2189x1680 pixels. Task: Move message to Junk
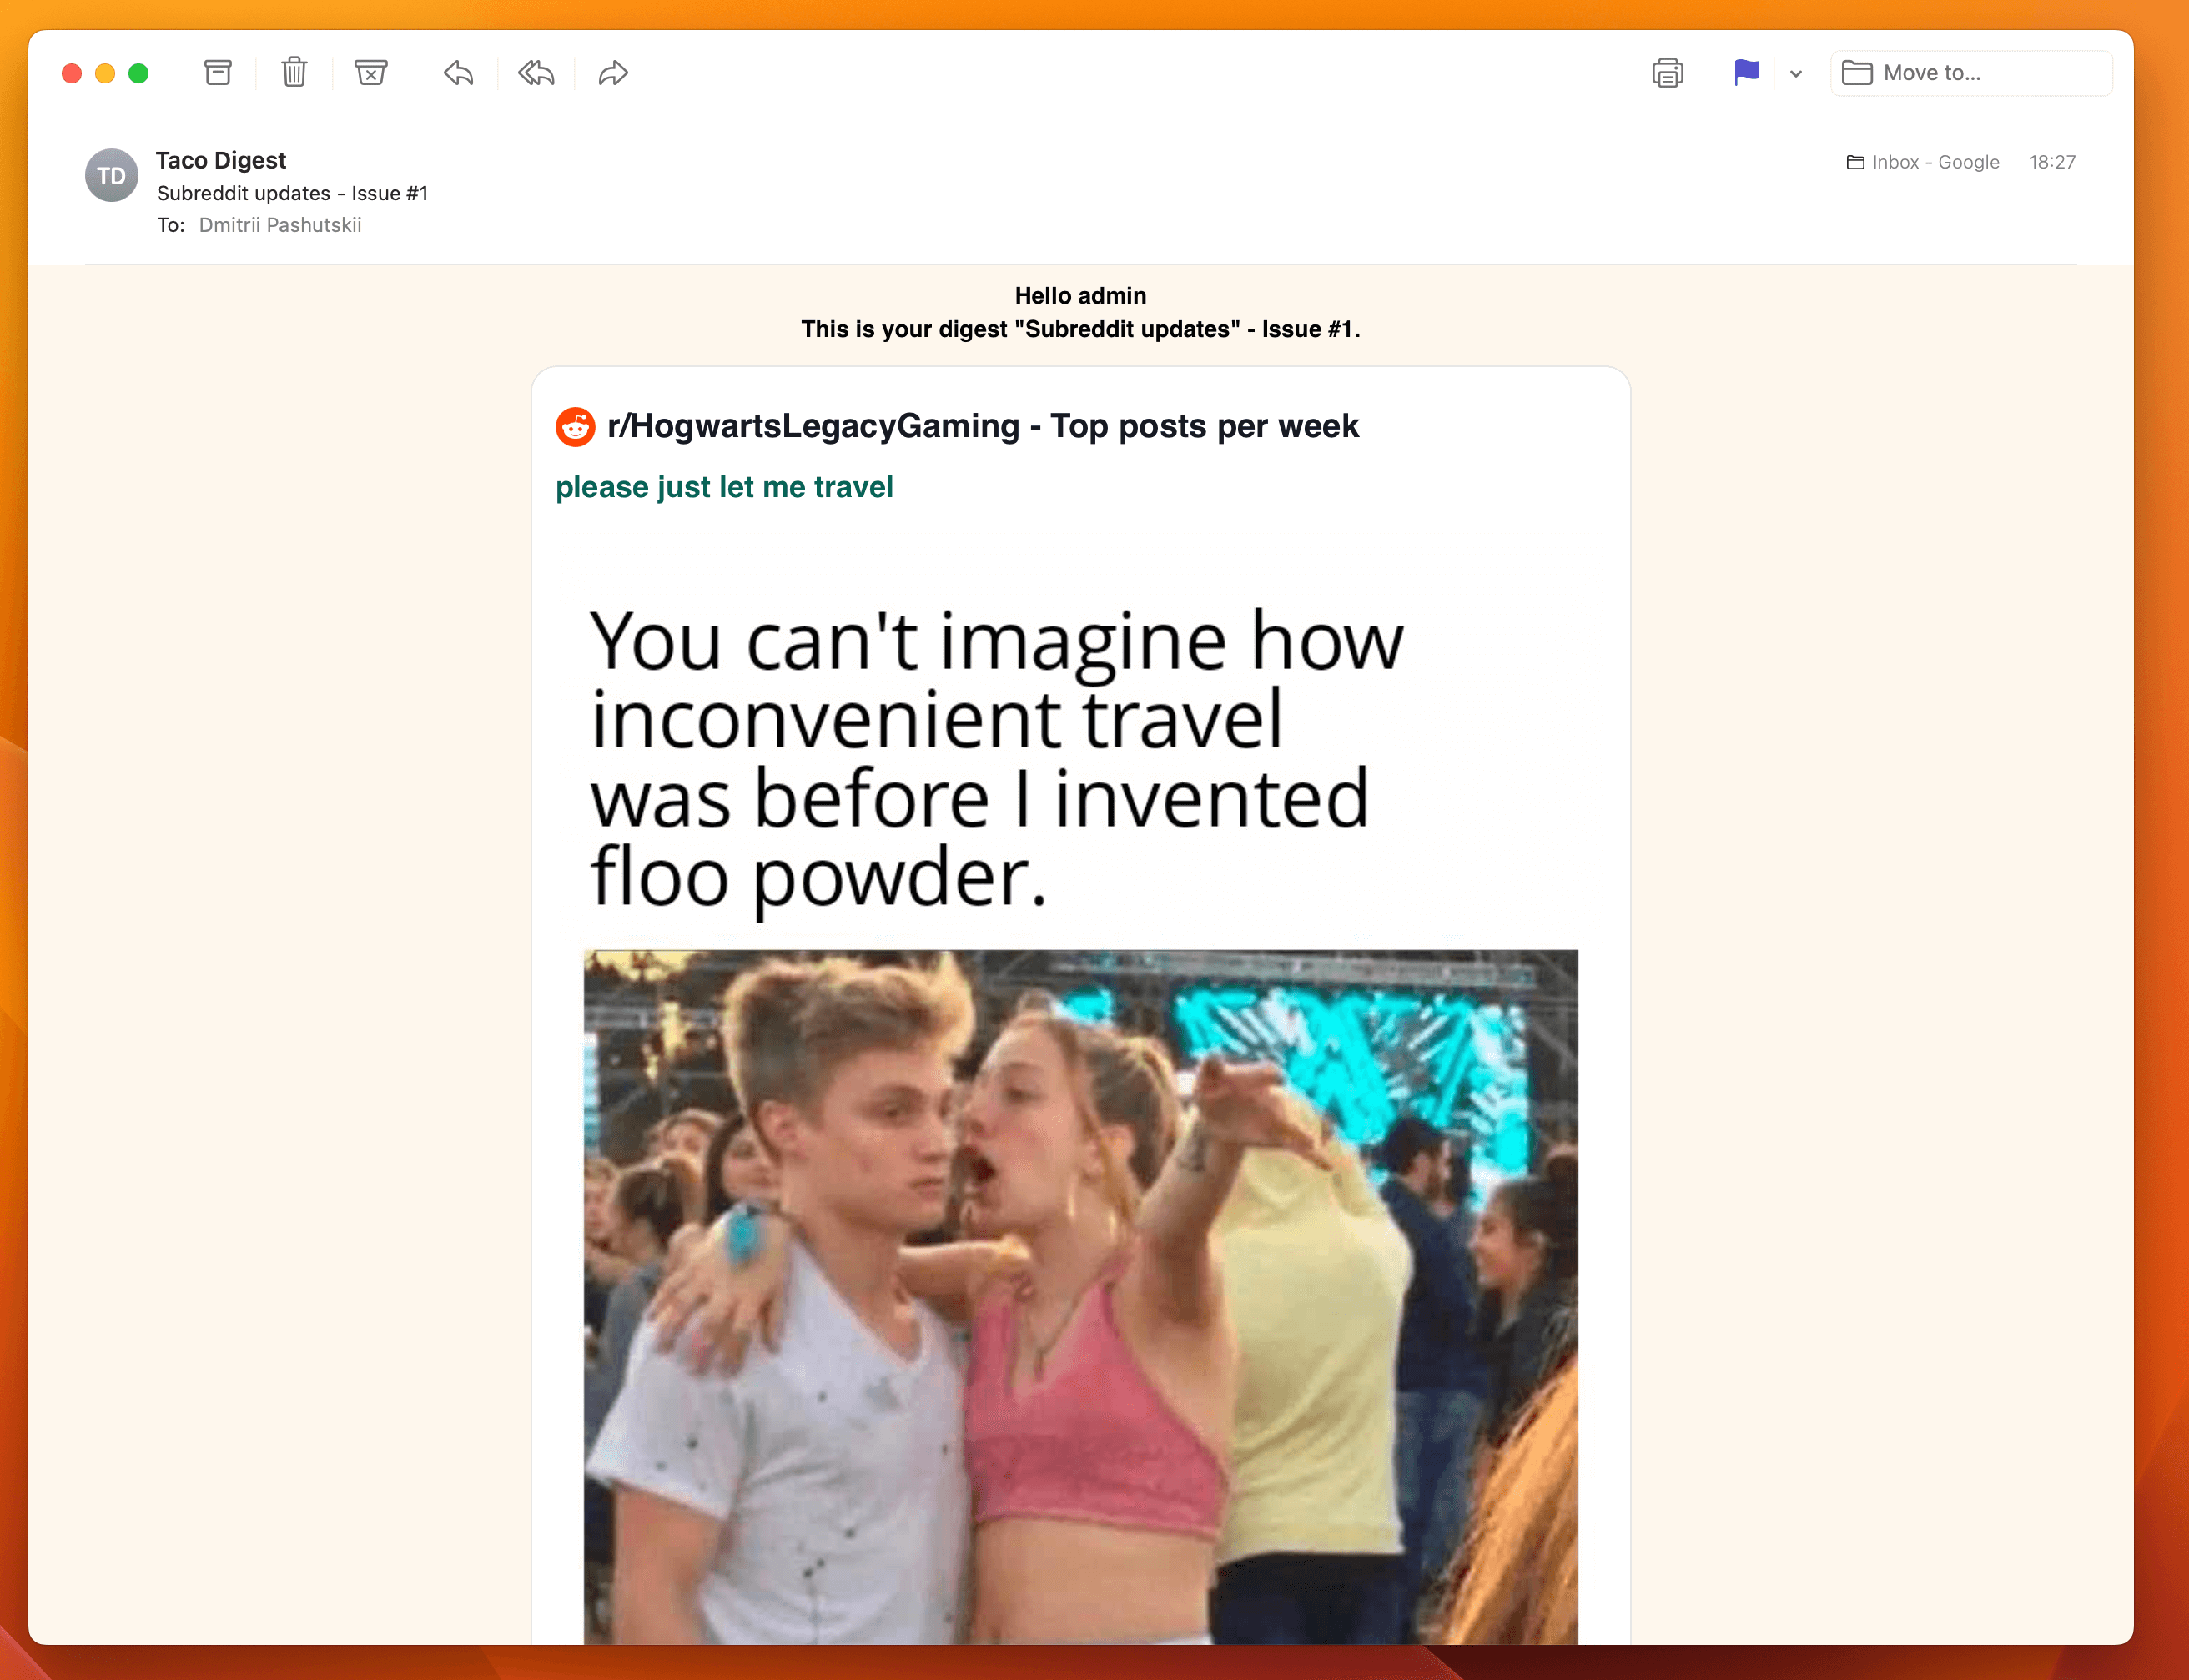coord(371,73)
